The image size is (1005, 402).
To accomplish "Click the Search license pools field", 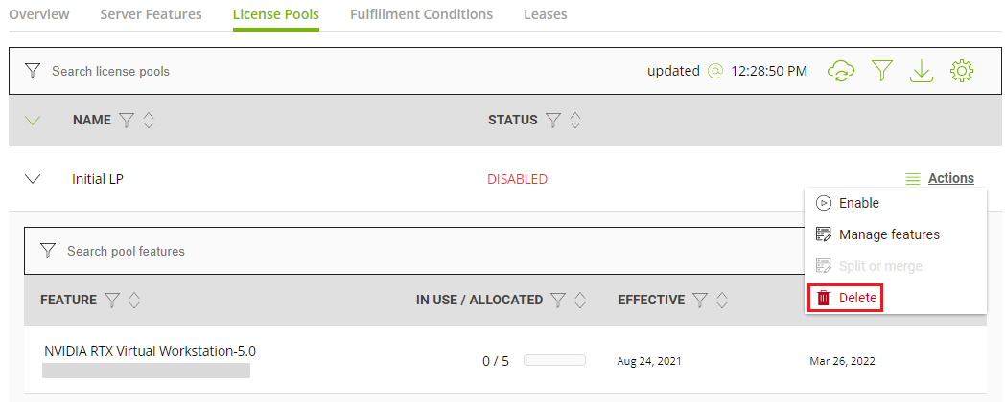I will pyautogui.click(x=288, y=71).
